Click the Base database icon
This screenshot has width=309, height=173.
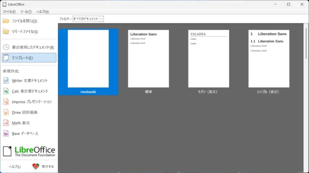point(6,133)
